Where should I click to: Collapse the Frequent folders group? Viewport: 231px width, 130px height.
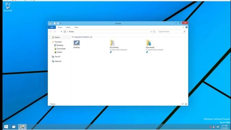[x=72, y=37]
